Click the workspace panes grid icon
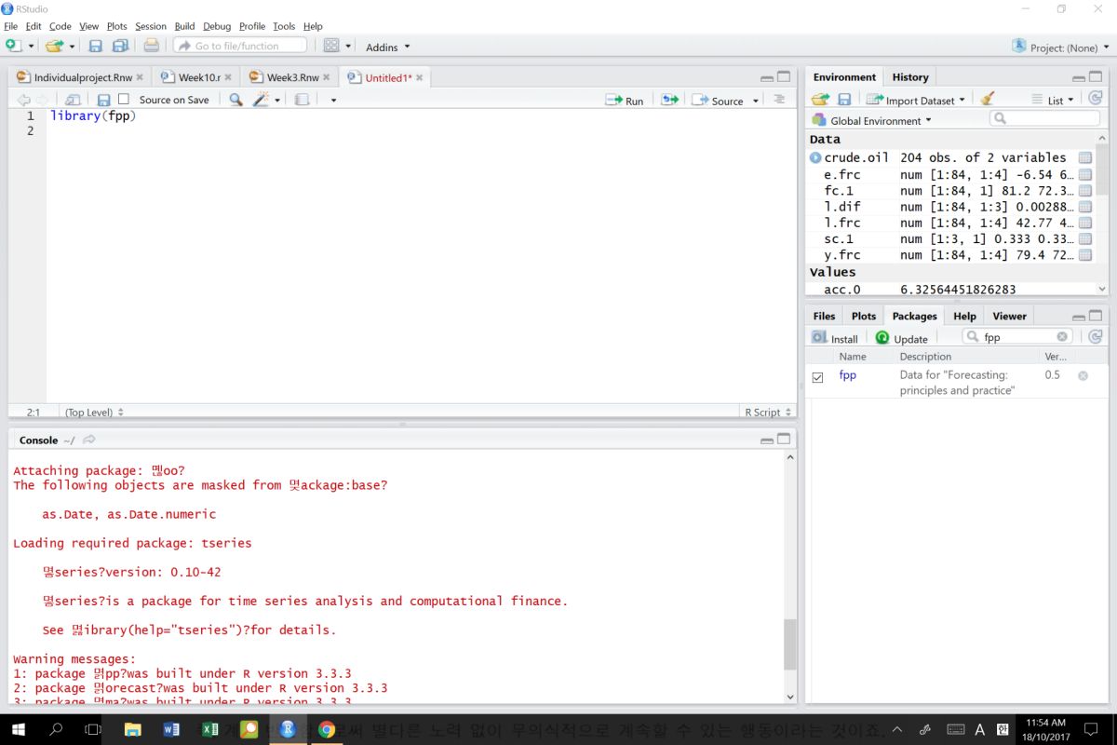 (x=331, y=46)
